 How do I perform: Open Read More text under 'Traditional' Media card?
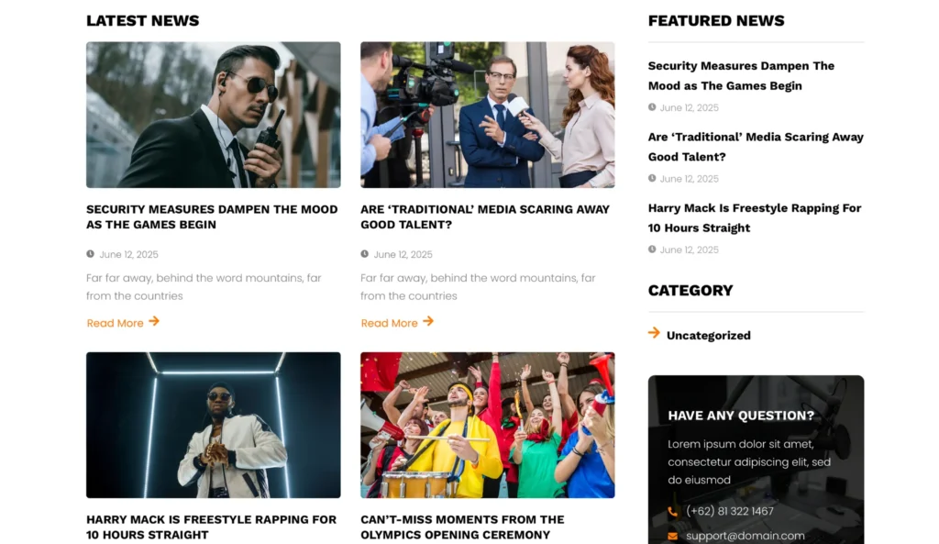point(389,323)
